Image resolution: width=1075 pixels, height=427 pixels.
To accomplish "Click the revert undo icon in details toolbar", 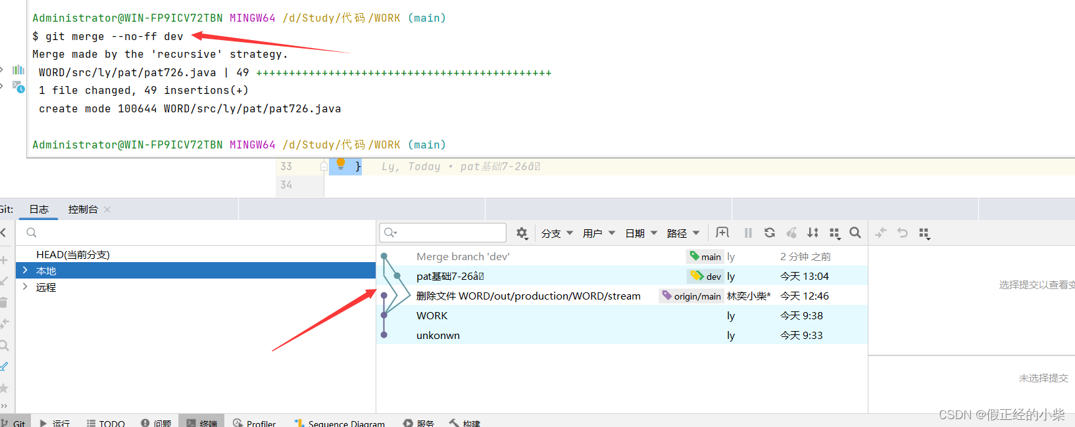I will point(903,233).
